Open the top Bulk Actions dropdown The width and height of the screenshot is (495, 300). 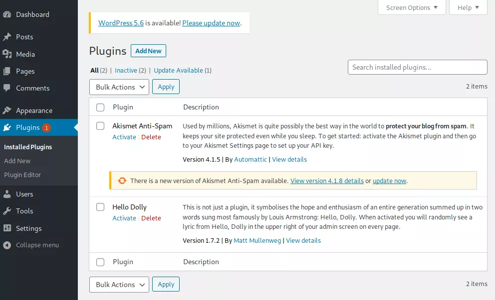pyautogui.click(x=119, y=87)
